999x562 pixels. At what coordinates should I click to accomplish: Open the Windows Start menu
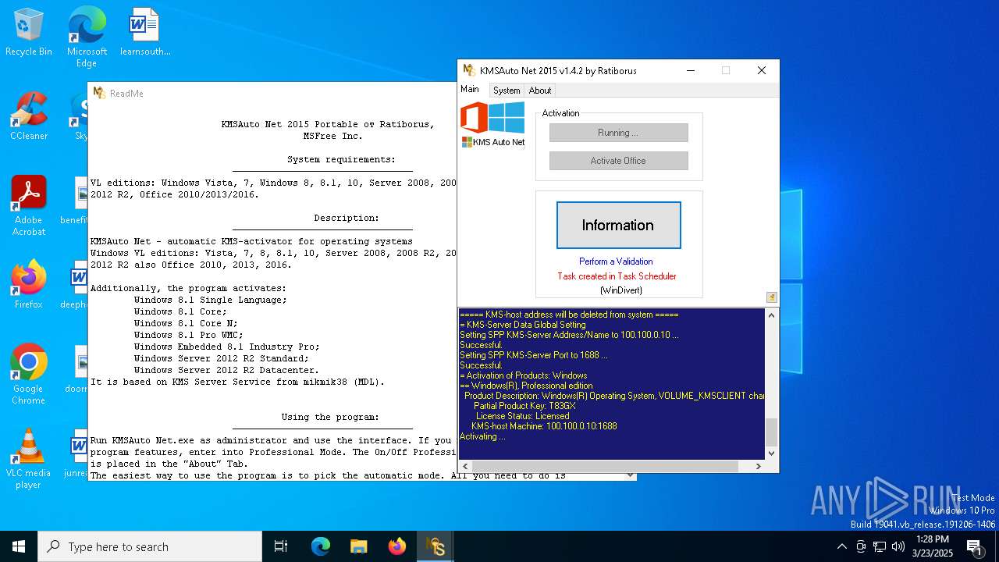(x=19, y=546)
